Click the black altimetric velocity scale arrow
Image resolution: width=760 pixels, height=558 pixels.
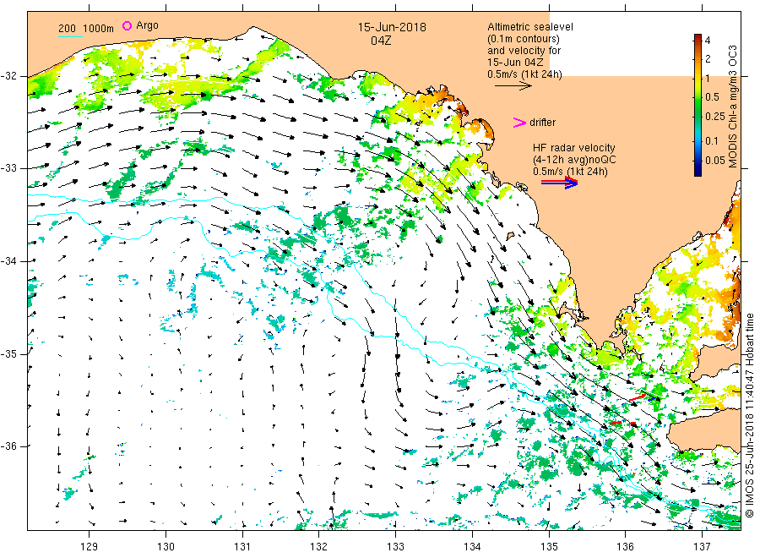[x=513, y=86]
